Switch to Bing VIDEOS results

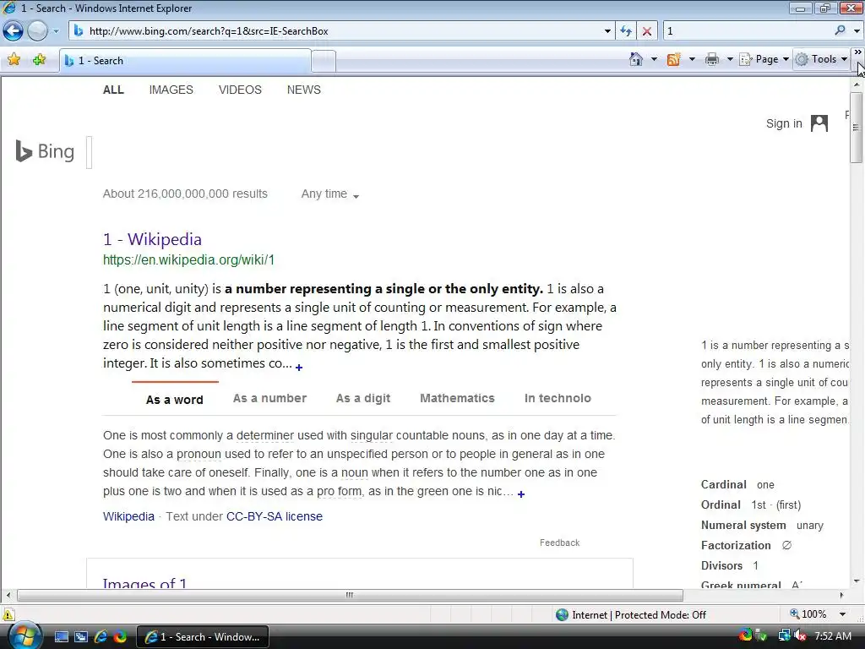tap(240, 90)
